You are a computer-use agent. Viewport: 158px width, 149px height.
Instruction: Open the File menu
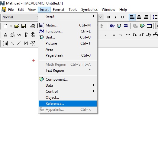pos(11,10)
